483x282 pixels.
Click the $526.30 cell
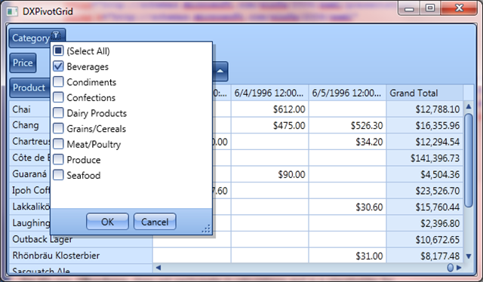coord(347,125)
